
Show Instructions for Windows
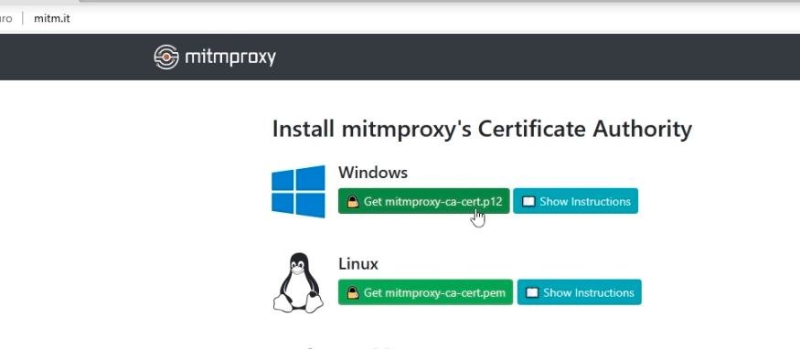coord(575,201)
